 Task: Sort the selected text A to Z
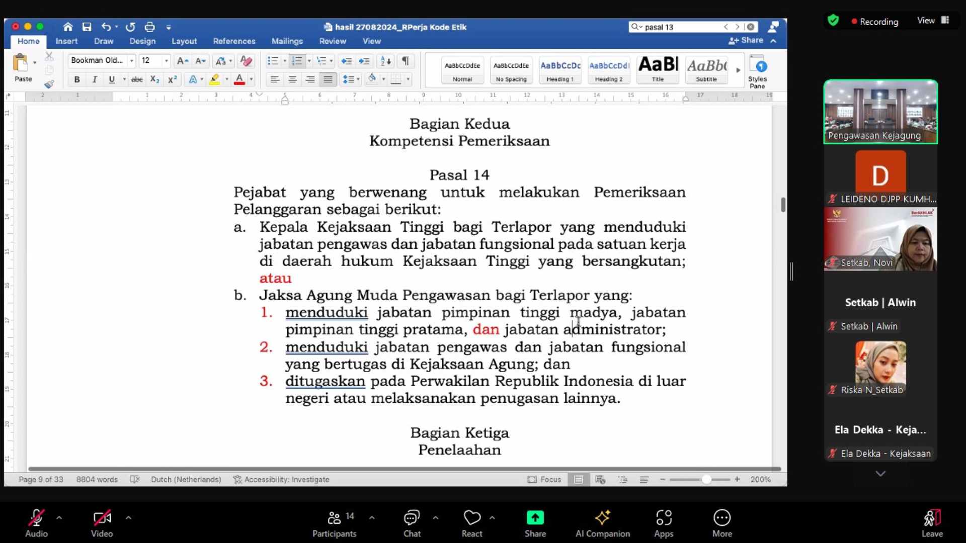pyautogui.click(x=386, y=61)
